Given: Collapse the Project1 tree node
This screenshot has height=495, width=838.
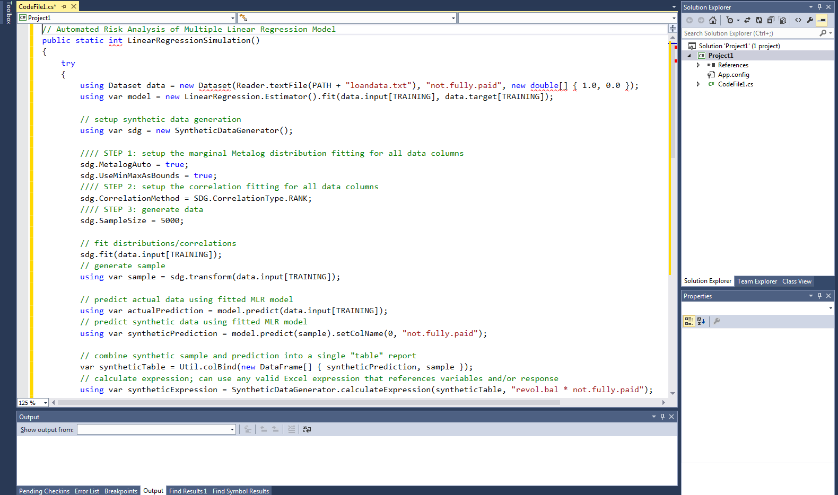Looking at the screenshot, I should (x=689, y=56).
